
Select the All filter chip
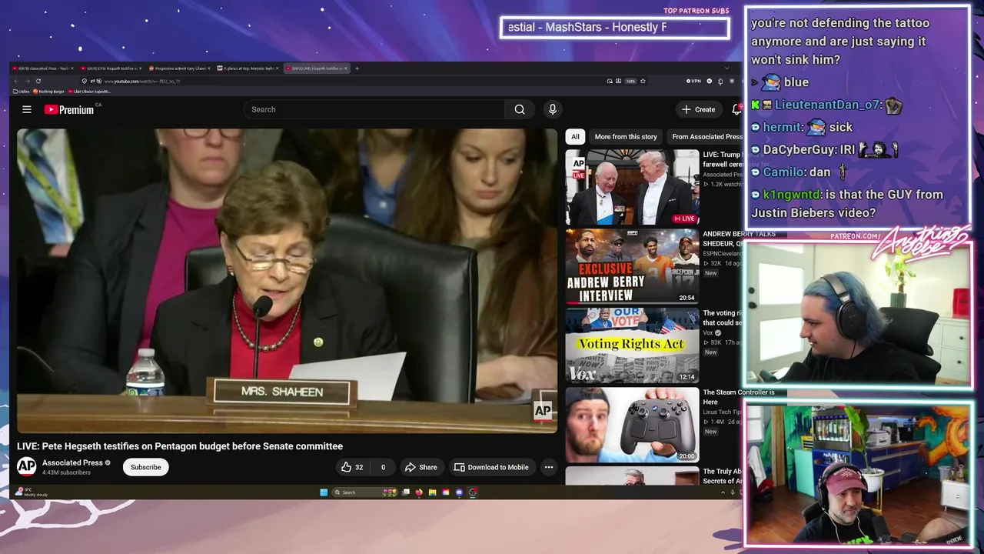tap(575, 136)
